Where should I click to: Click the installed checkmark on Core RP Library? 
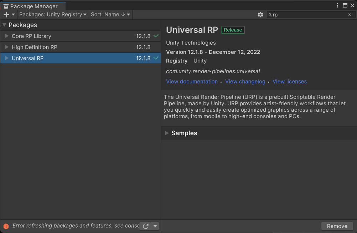(156, 36)
